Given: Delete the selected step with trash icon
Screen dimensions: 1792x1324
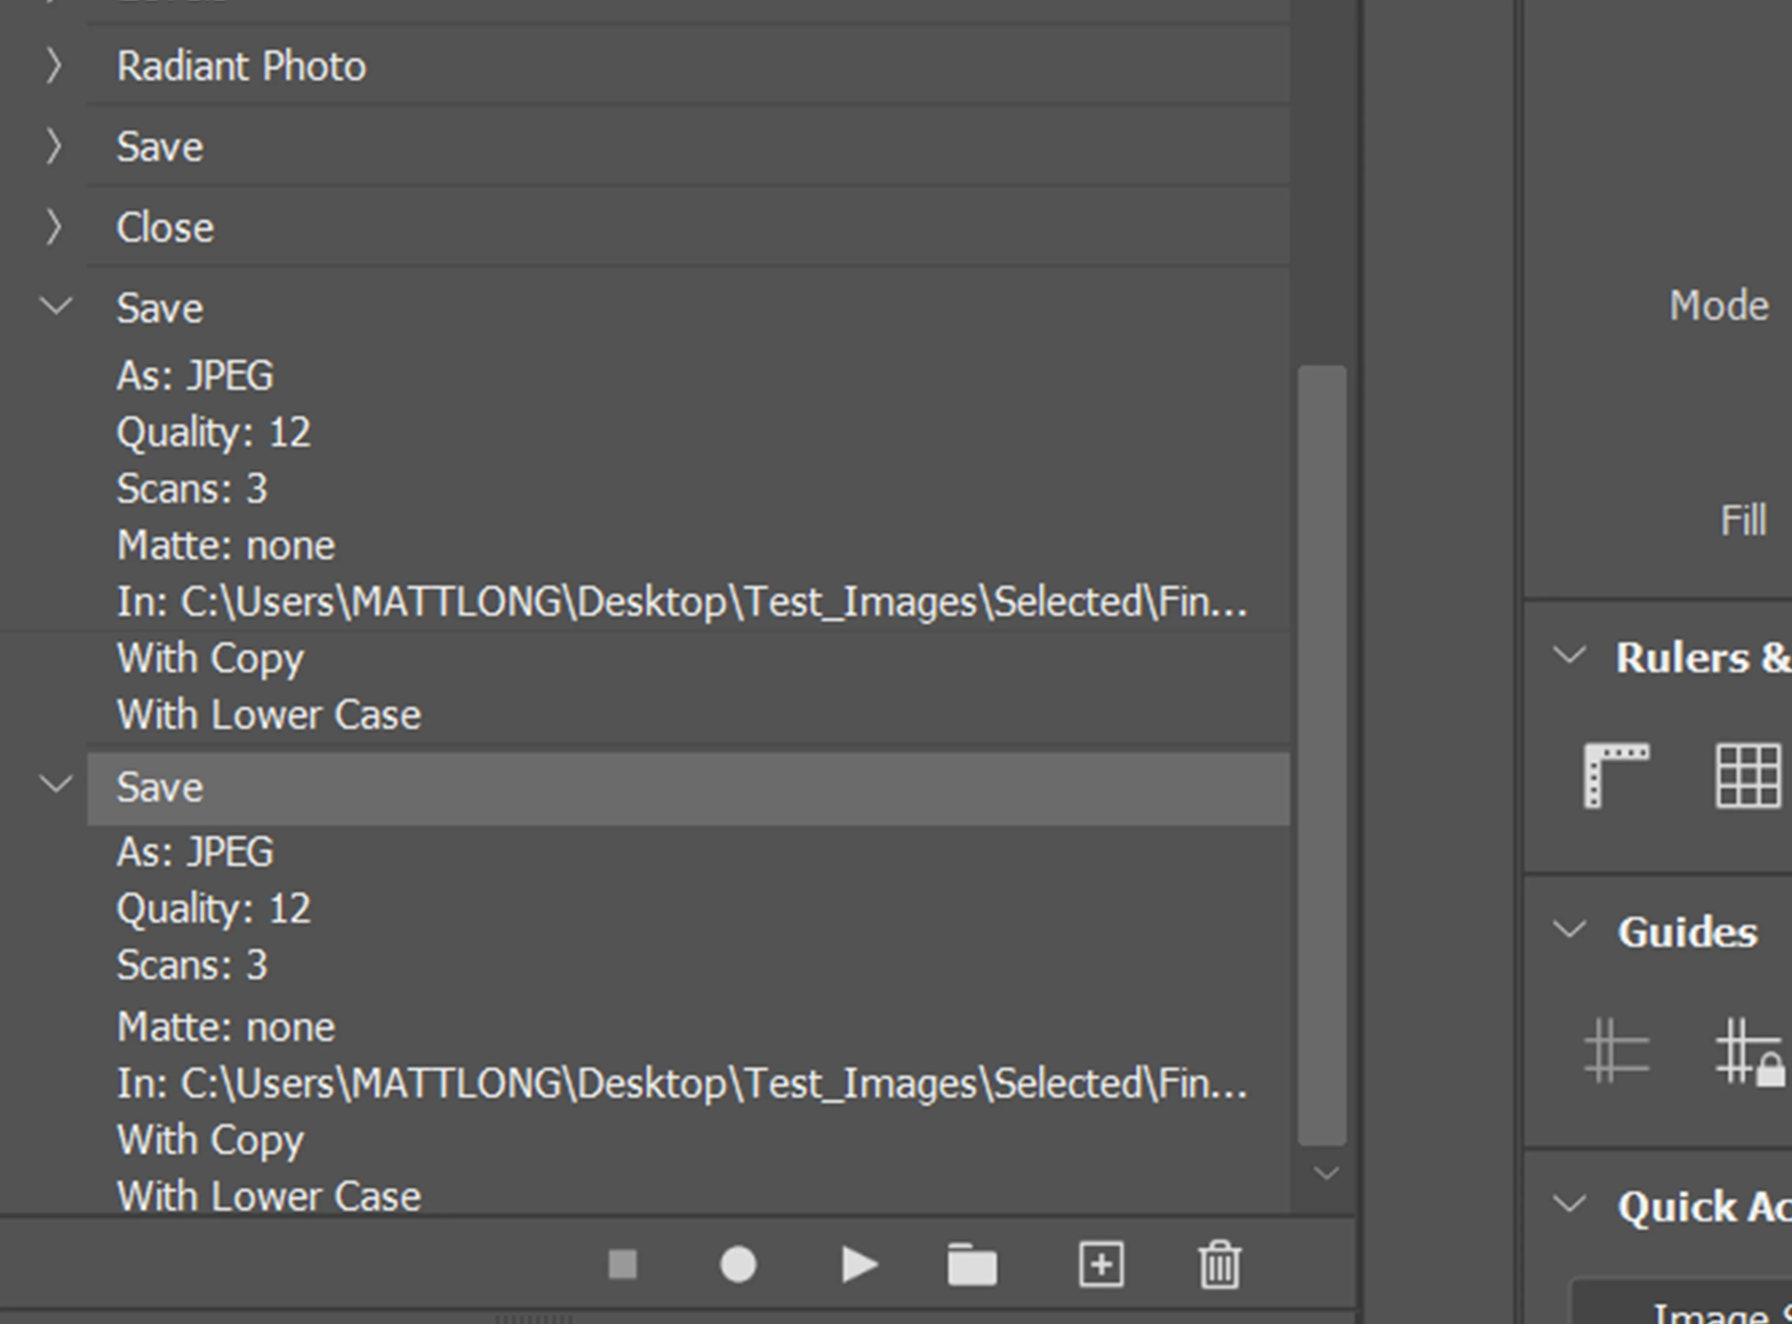Looking at the screenshot, I should (1219, 1265).
